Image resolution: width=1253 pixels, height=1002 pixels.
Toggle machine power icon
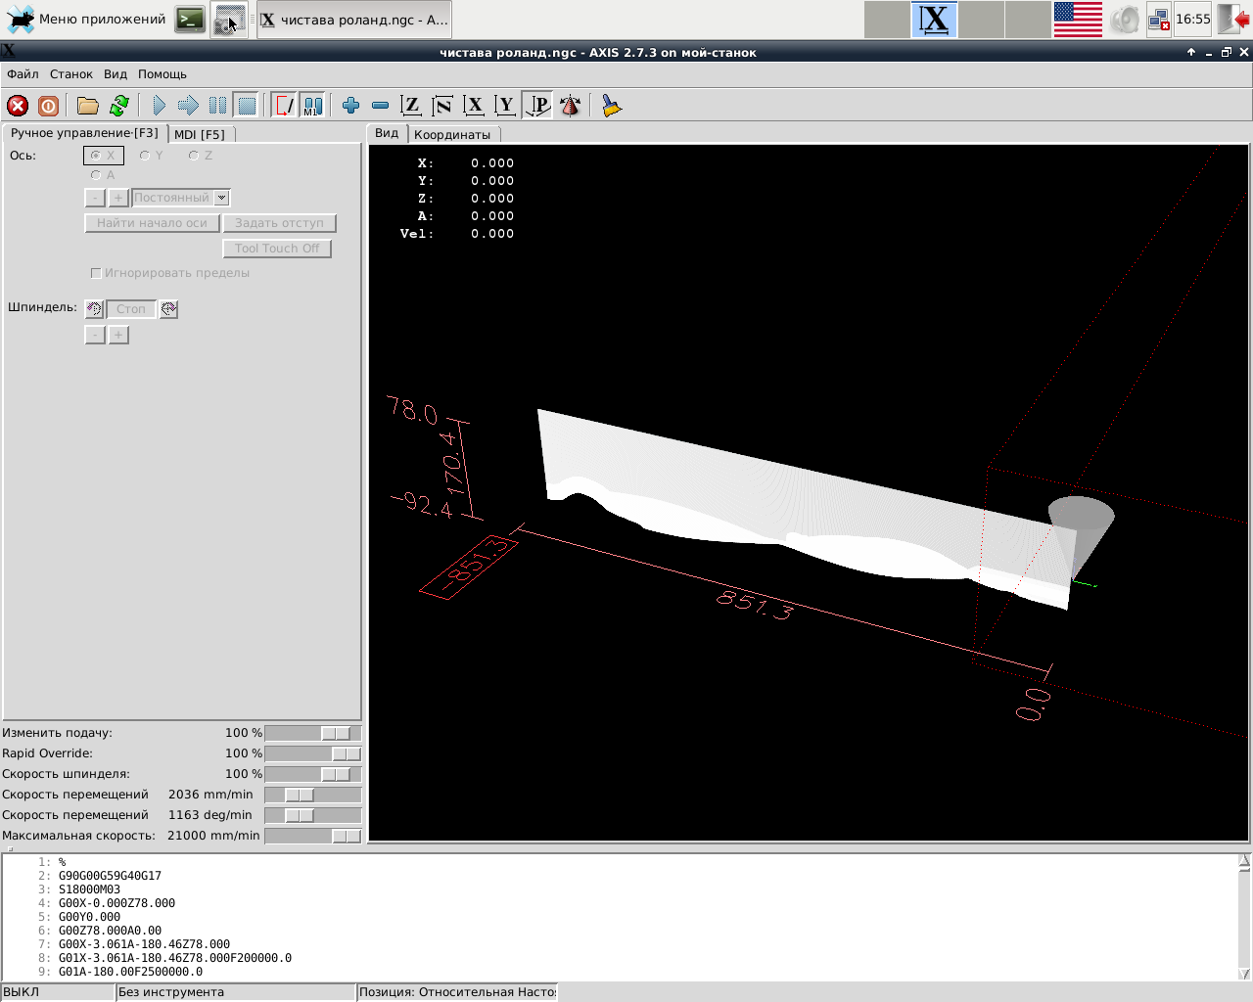[x=48, y=106]
